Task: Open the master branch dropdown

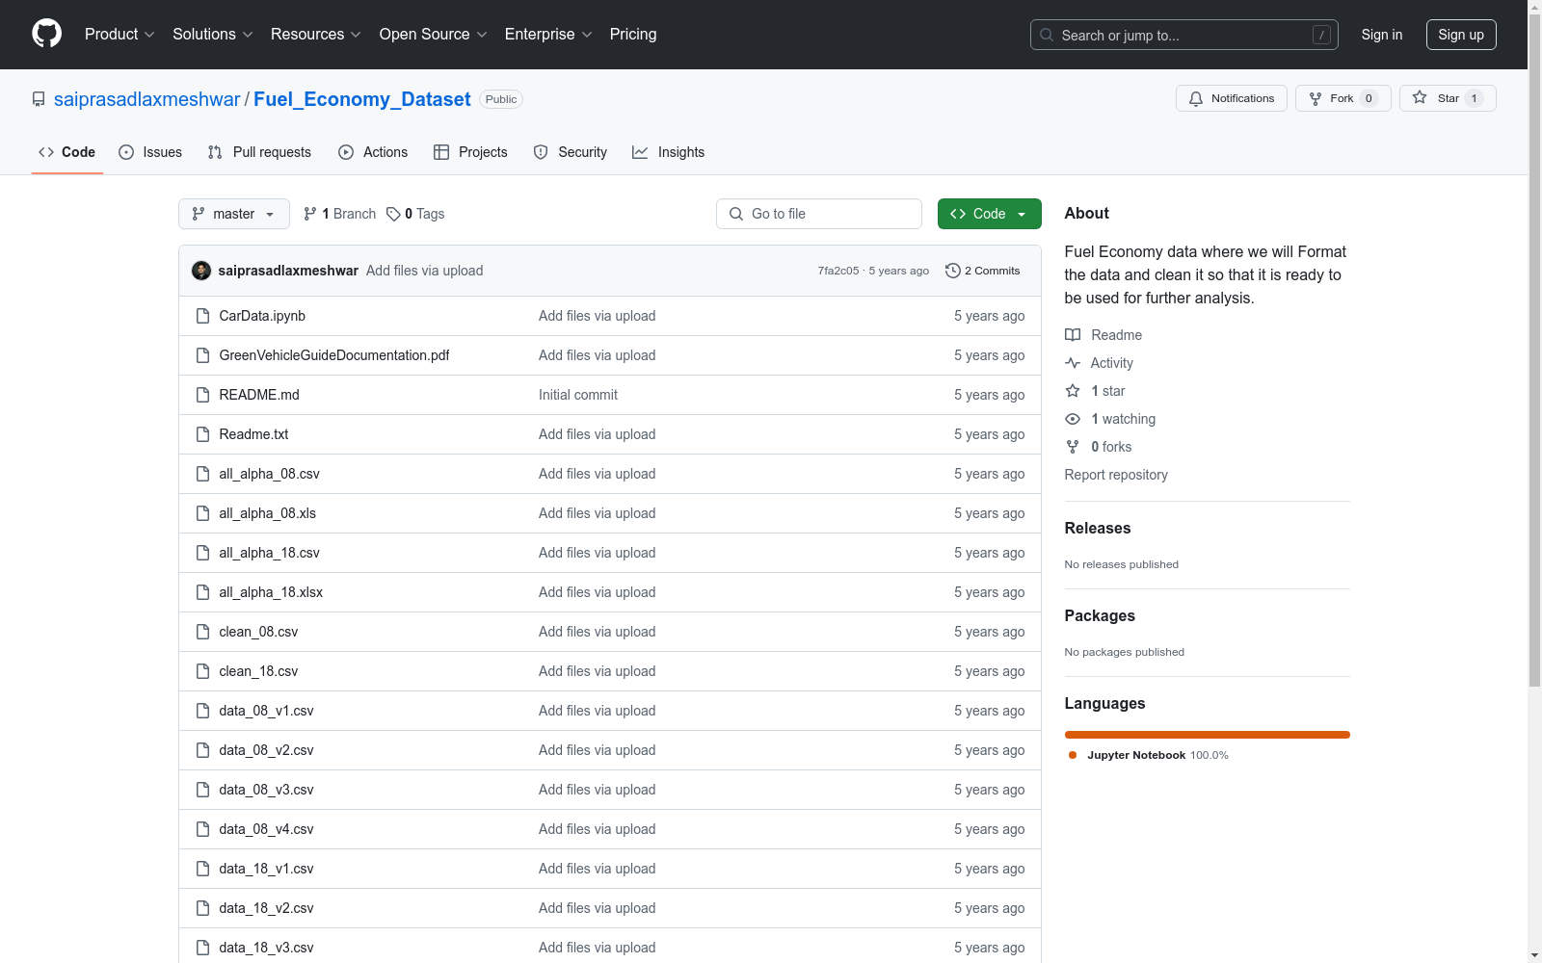Action: [x=234, y=214]
